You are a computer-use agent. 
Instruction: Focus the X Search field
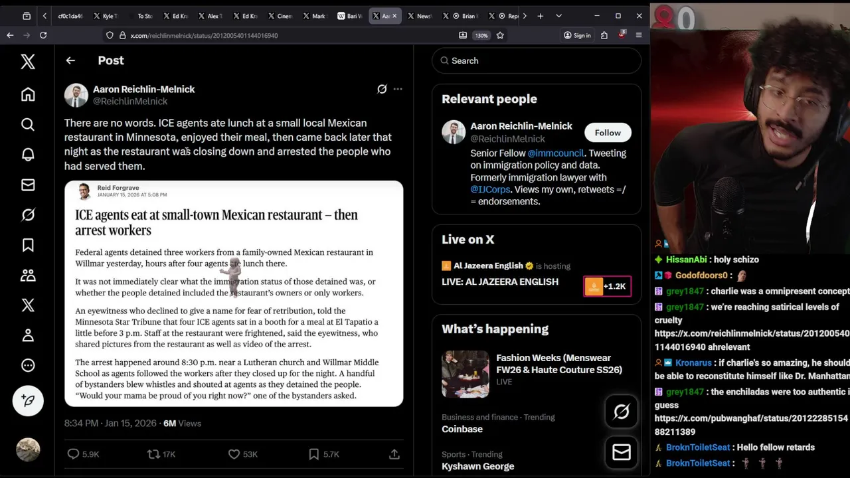[537, 60]
